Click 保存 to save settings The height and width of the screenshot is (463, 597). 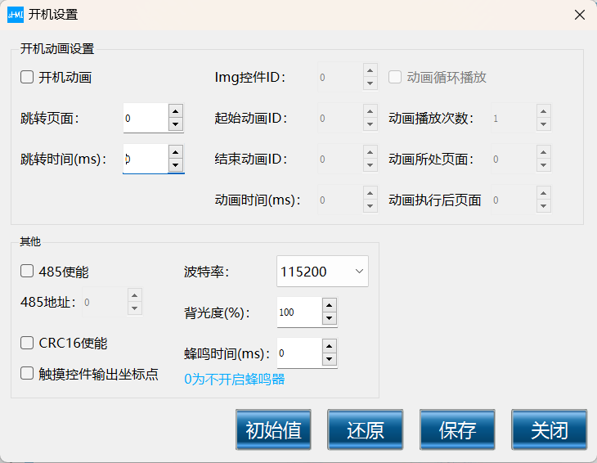coord(457,430)
